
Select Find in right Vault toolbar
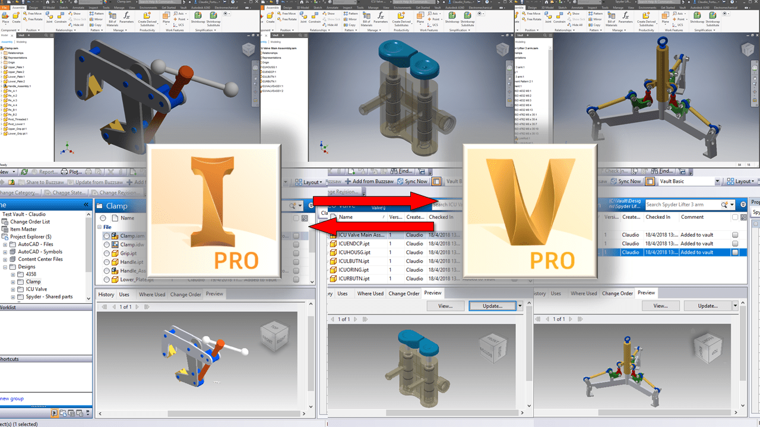662,171
